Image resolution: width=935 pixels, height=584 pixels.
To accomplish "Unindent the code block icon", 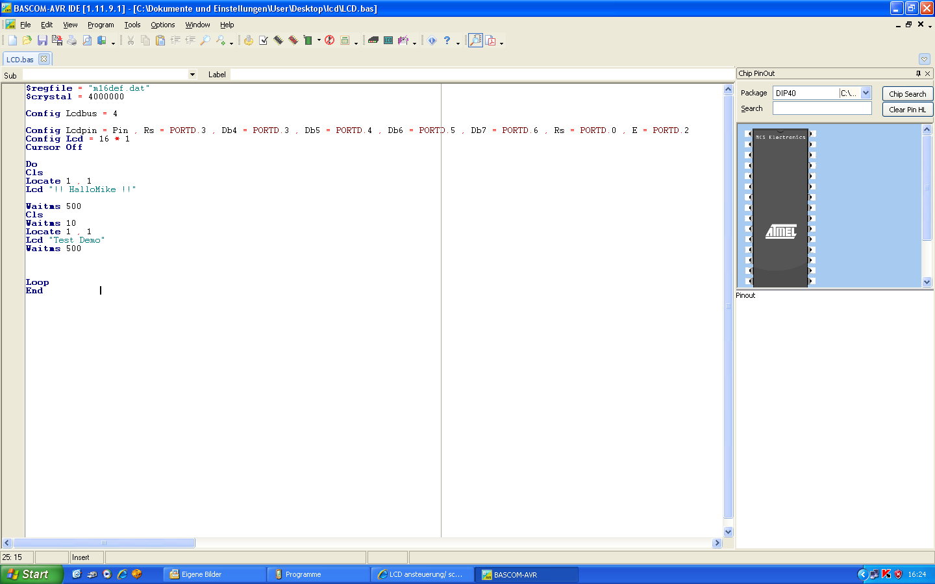I will [x=190, y=40].
